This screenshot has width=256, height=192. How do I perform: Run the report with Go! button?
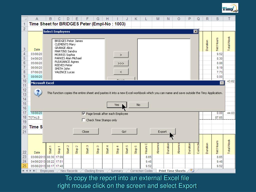[x=124, y=131]
